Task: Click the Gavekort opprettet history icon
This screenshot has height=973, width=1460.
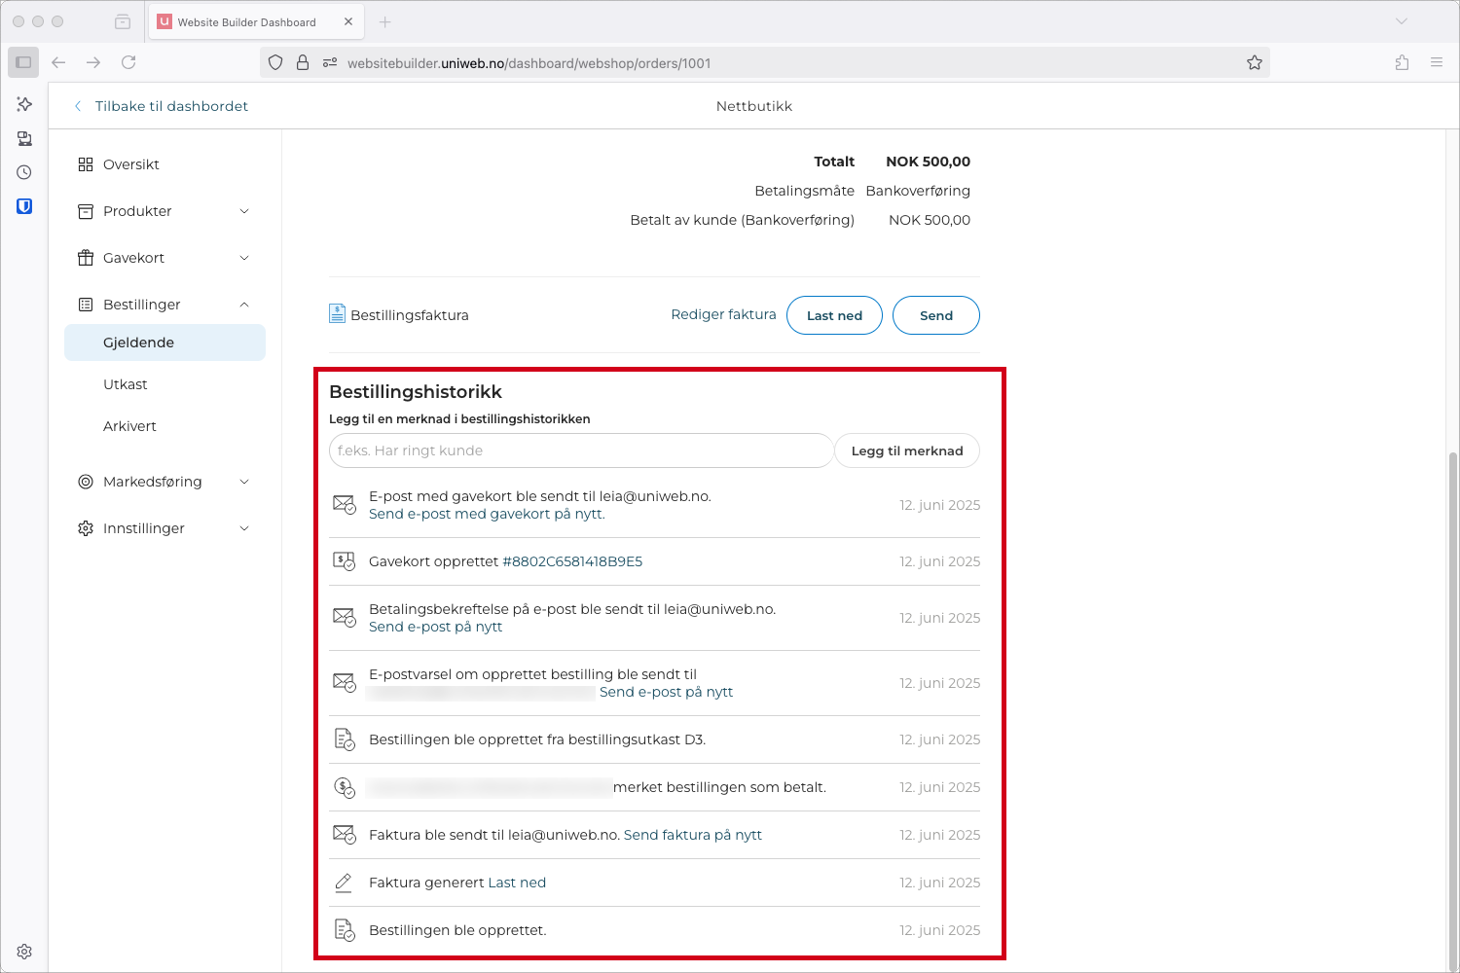Action: coord(345,561)
